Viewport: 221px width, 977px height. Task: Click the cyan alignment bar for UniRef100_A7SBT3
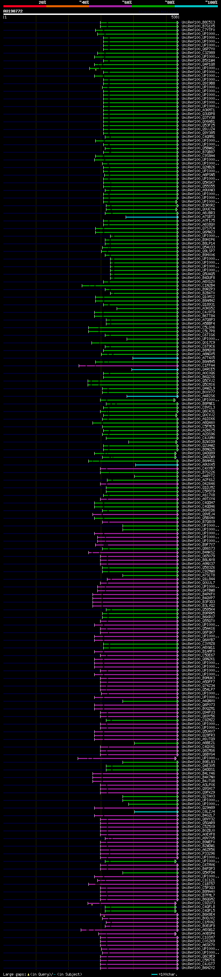click(x=152, y=217)
